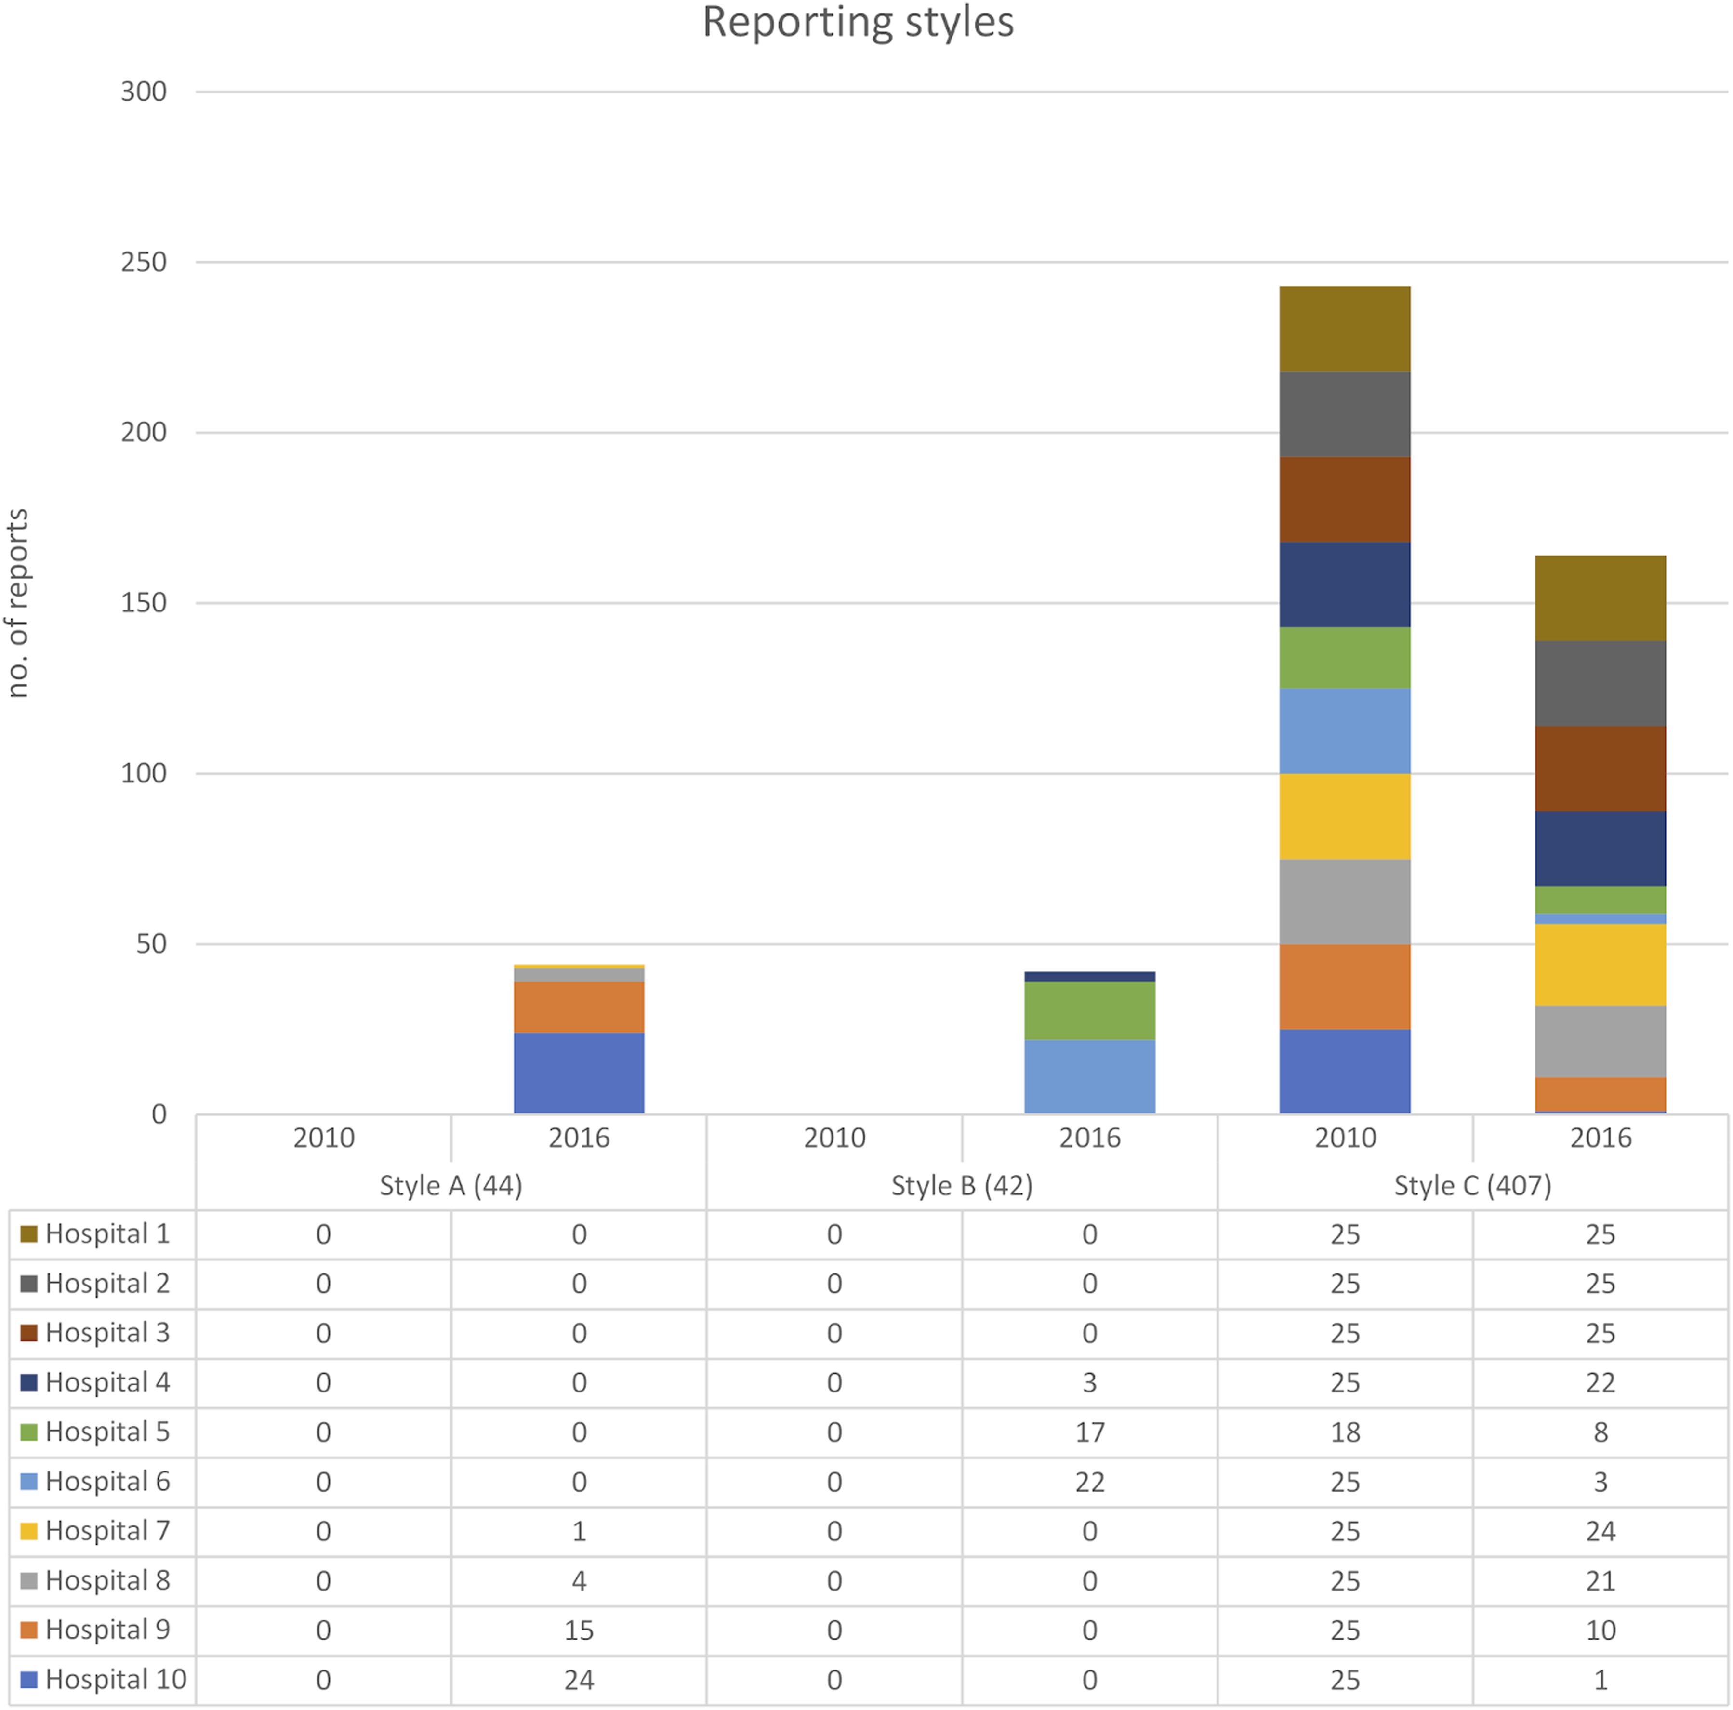Click the 'no. of reports' axis title
Image resolution: width=1733 pixels, height=1710 pixels.
18,603
